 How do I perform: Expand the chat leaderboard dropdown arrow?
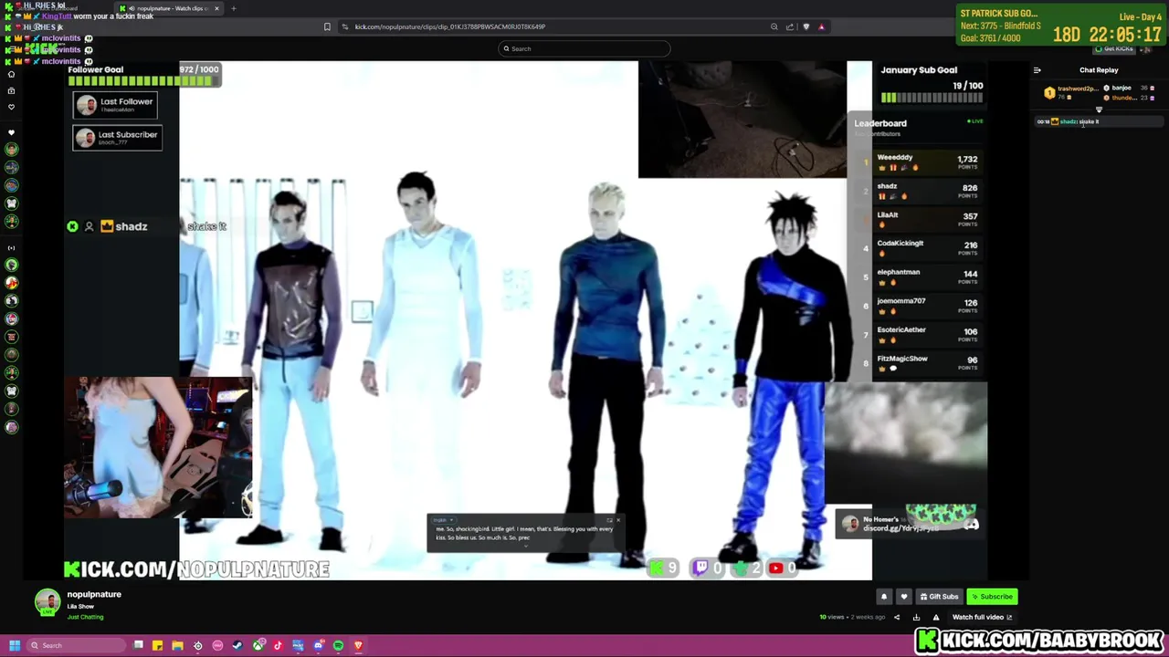point(1099,110)
